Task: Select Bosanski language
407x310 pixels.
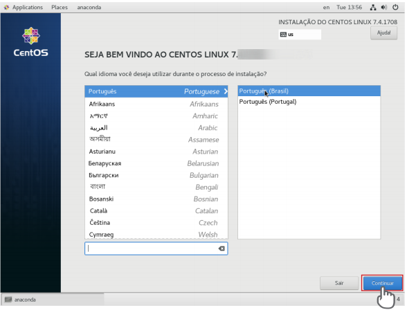Action: click(156, 199)
